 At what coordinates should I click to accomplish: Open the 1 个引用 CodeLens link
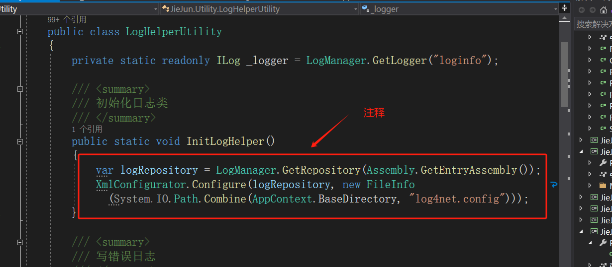pos(87,129)
